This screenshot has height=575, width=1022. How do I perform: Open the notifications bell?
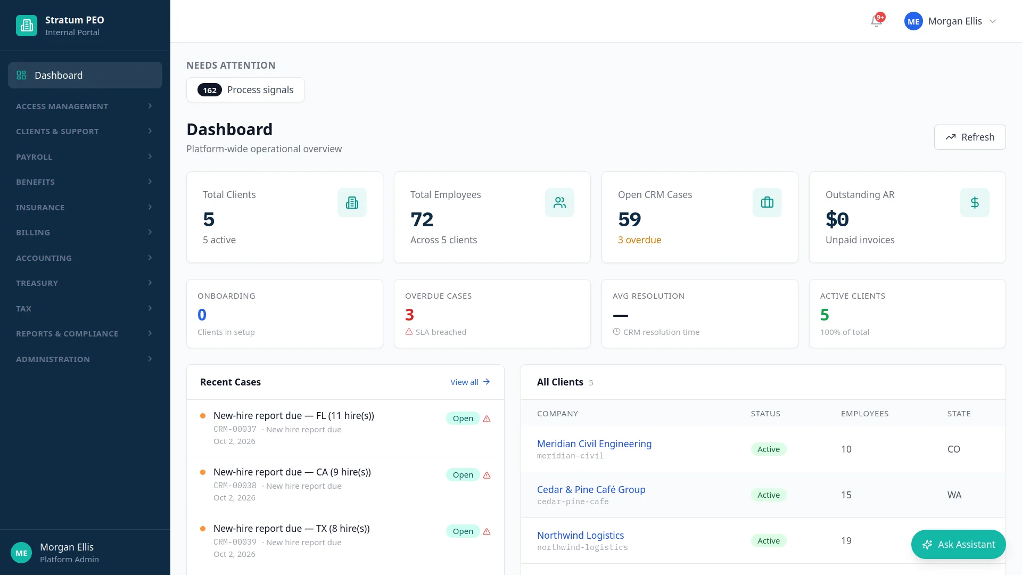point(876,21)
